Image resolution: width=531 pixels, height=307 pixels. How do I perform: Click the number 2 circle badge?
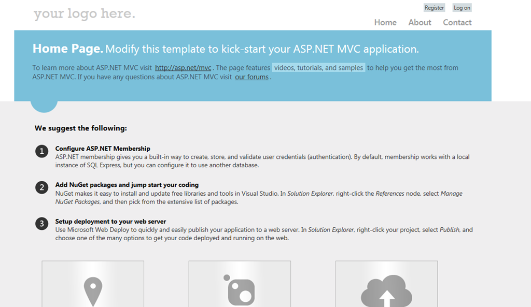pos(41,187)
